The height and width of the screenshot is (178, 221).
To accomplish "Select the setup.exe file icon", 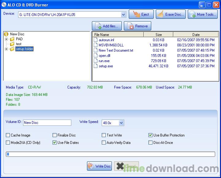I will click(x=96, y=66).
